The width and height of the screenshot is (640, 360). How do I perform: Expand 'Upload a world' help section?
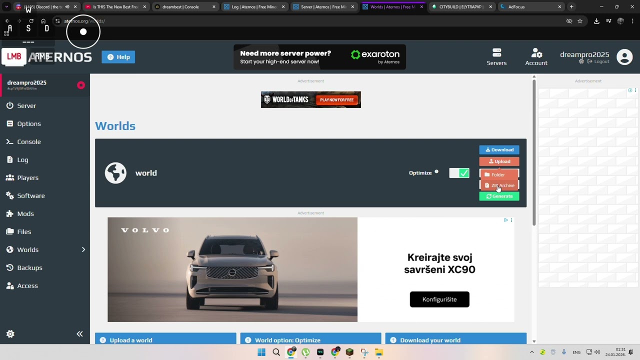pyautogui.click(x=165, y=339)
